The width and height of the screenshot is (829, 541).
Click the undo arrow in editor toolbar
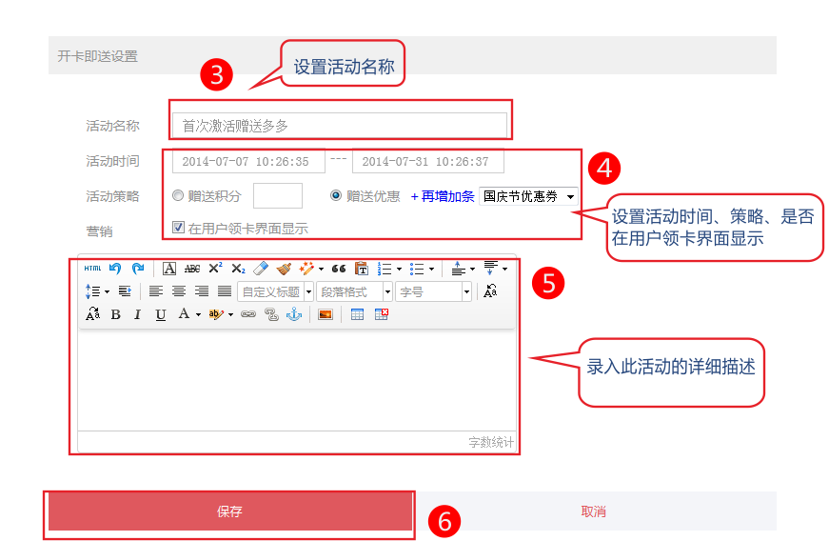(115, 269)
